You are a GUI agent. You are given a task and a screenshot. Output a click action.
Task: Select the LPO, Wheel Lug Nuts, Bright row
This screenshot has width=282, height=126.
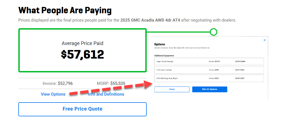pos(209,78)
